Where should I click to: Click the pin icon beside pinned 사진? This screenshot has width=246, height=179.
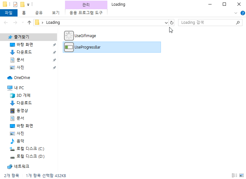(54, 68)
